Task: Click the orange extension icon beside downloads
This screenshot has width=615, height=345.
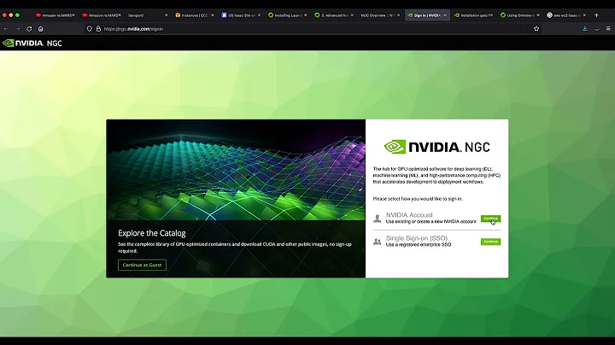Action: (596, 29)
